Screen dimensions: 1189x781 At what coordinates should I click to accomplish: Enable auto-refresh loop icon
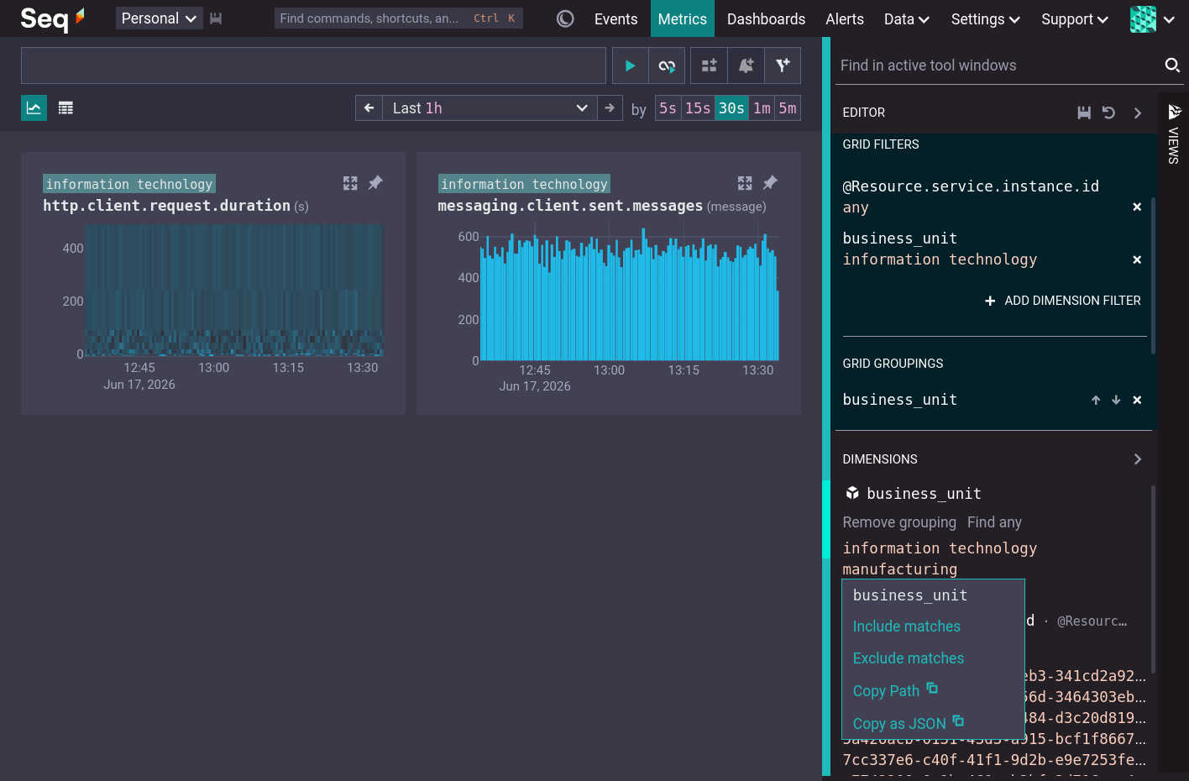pyautogui.click(x=667, y=66)
